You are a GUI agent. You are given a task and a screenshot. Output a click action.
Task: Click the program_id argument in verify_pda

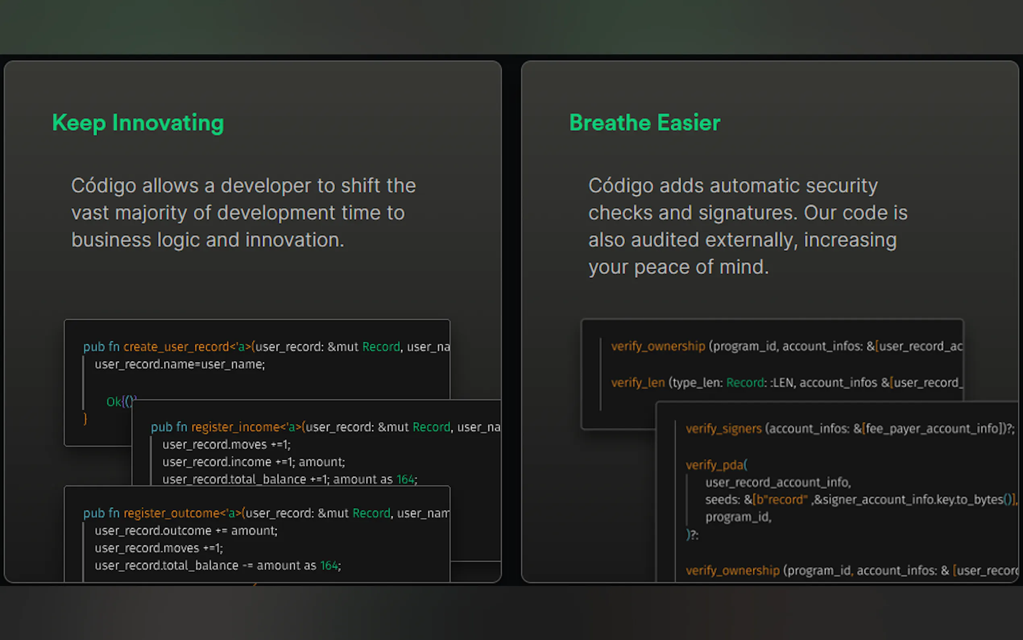738,517
